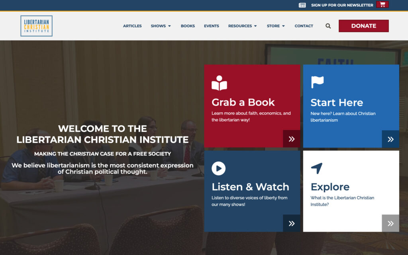
Task: Click the double arrow on Start Here
Action: tap(390, 139)
